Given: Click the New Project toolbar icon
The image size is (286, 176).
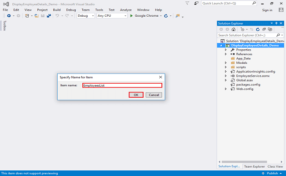Looking at the screenshot, I should click(27, 16).
